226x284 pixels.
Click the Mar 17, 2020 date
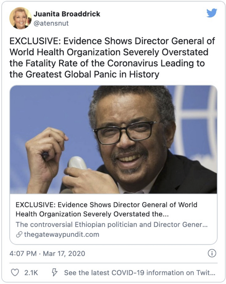pyautogui.click(x=64, y=253)
